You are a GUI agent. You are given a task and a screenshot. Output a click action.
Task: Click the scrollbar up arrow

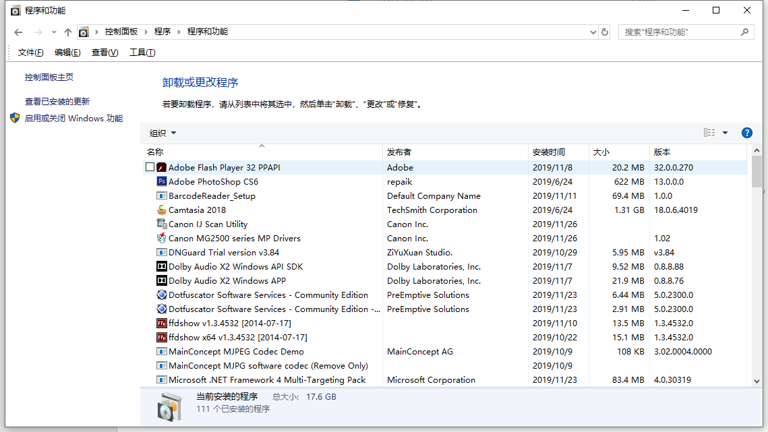tap(757, 150)
